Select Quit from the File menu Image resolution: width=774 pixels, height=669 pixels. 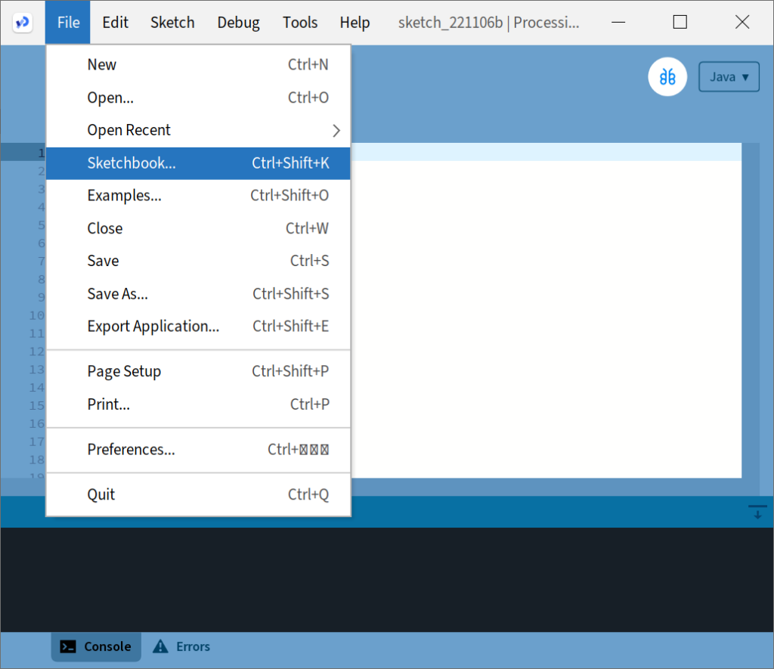[x=198, y=494]
